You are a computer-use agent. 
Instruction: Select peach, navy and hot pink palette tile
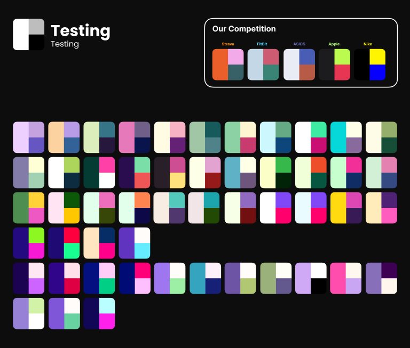[99, 243]
